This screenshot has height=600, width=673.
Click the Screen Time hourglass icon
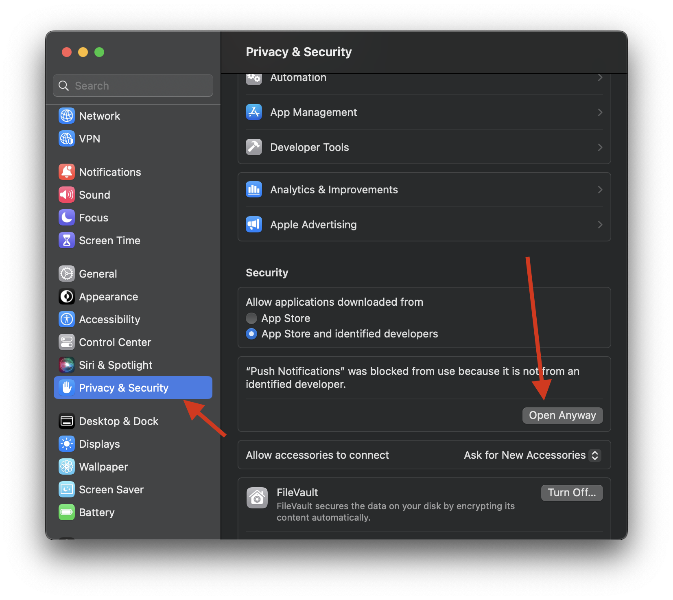(67, 241)
